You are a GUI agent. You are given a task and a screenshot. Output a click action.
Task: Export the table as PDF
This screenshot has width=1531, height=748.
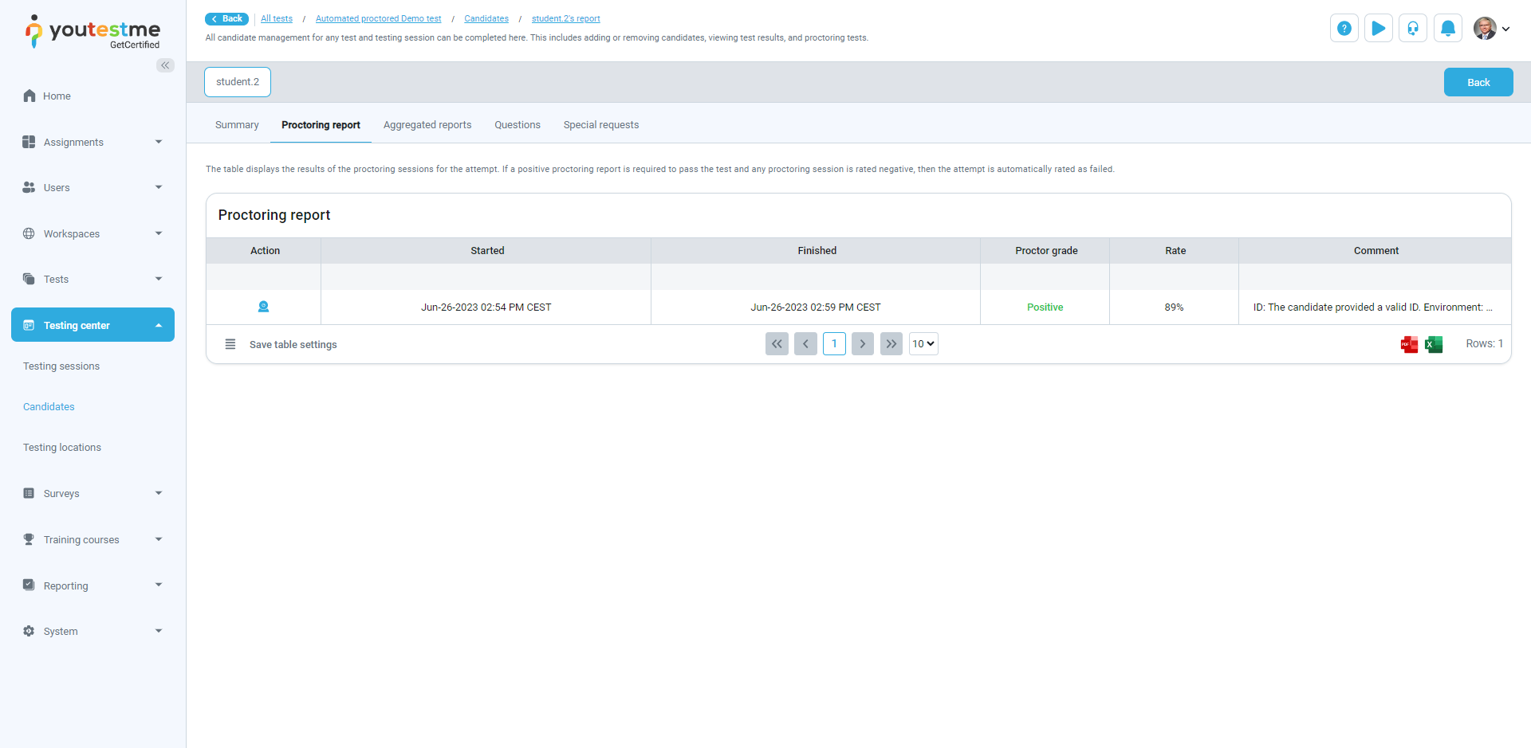1409,344
